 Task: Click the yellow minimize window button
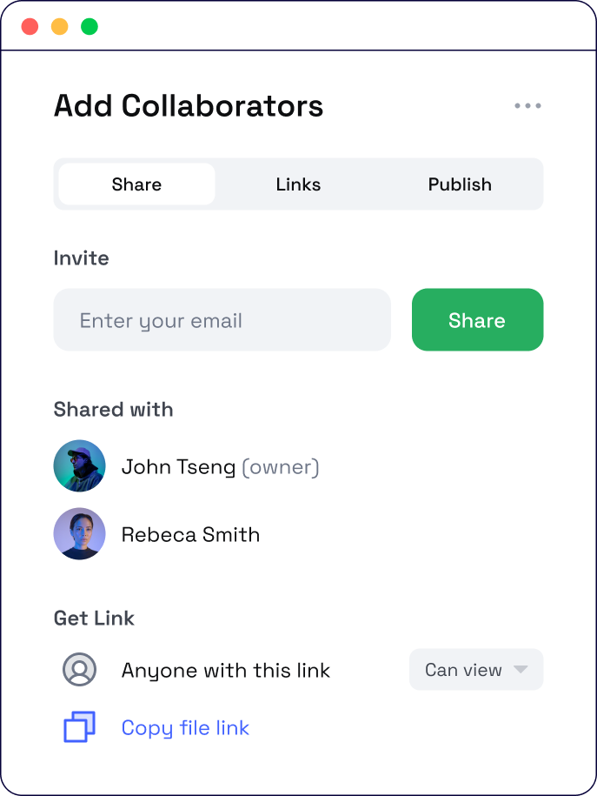click(60, 26)
